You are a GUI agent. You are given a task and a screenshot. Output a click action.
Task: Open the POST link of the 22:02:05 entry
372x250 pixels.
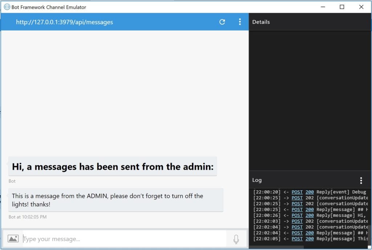[297, 238]
